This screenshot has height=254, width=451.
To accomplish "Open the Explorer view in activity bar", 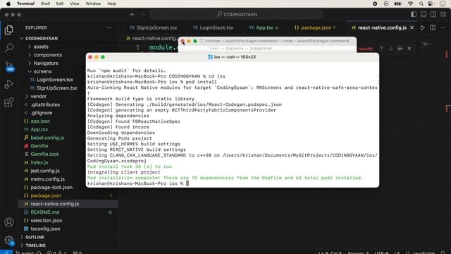I will 9,30.
